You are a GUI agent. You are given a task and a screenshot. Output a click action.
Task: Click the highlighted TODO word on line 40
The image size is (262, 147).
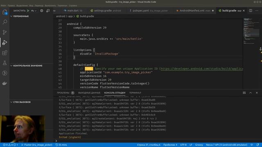(89, 69)
